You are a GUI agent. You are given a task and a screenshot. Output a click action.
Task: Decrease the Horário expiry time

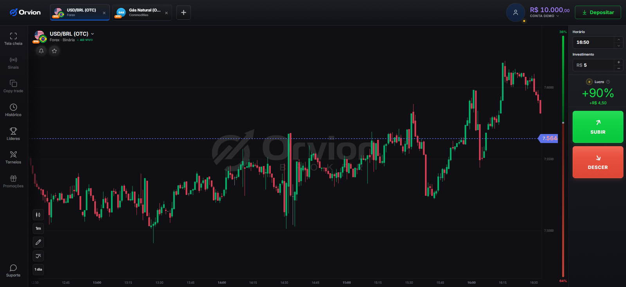coord(619,45)
